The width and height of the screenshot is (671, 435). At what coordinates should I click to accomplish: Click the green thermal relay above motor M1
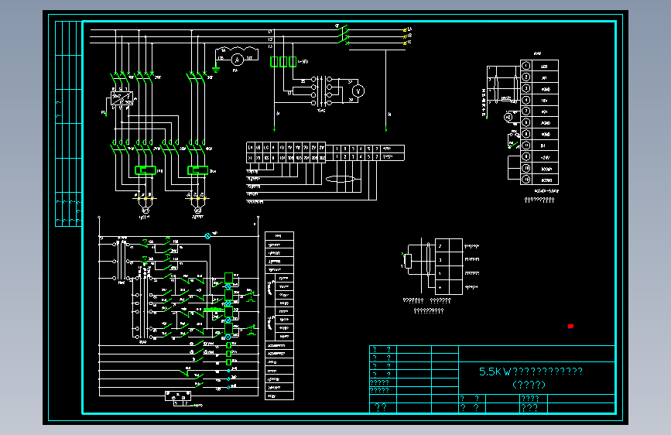tap(145, 170)
